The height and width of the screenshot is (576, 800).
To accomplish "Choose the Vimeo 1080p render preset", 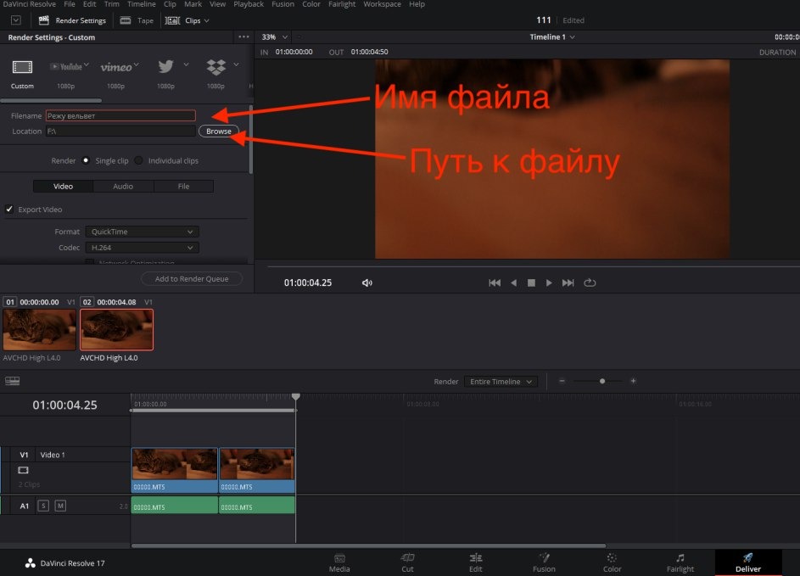I will click(x=116, y=72).
